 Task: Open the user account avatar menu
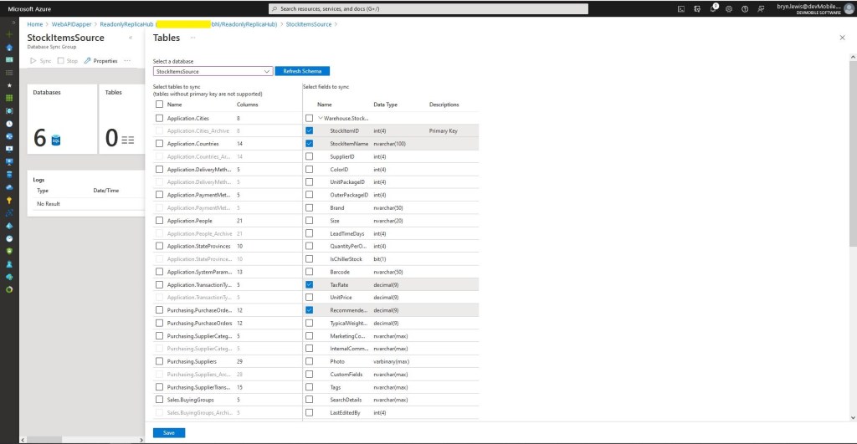(845, 8)
